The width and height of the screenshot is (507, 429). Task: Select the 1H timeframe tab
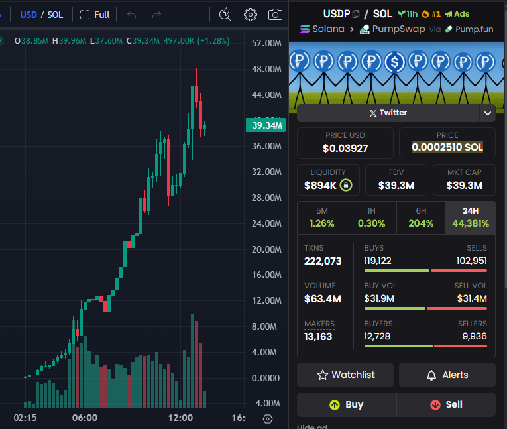click(x=372, y=217)
